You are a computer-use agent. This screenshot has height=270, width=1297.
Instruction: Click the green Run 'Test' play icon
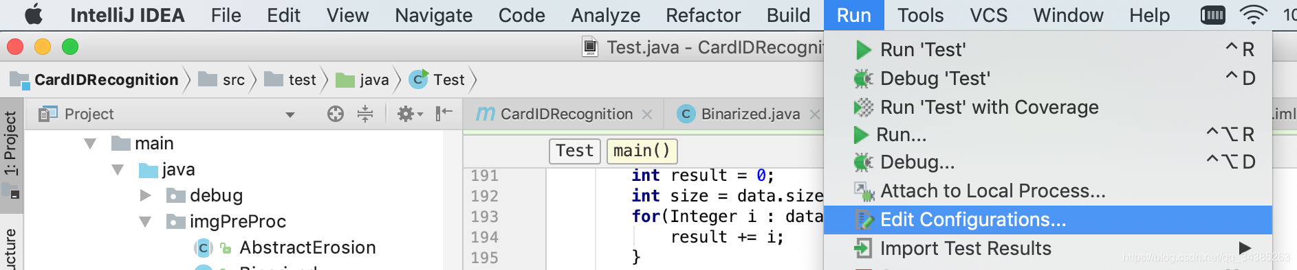click(863, 50)
